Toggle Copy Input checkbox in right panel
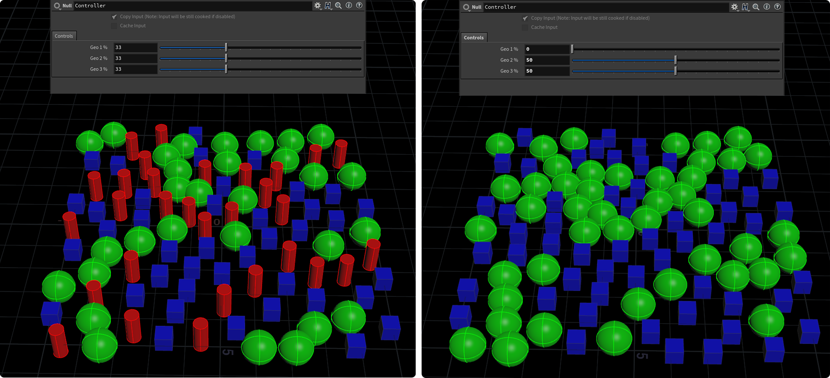830x378 pixels. pos(525,18)
